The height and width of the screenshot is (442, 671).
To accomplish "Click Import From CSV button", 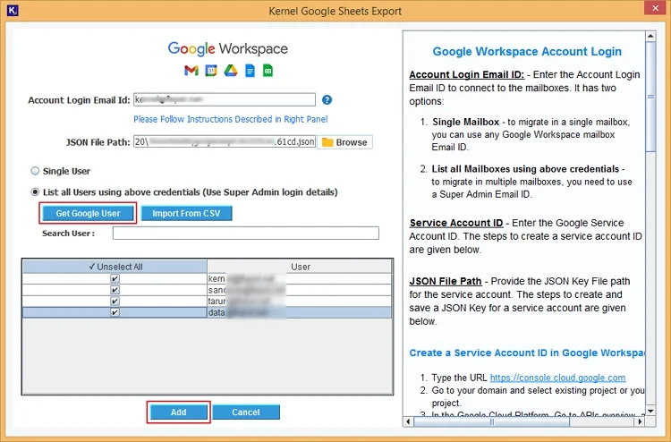I will click(x=186, y=214).
